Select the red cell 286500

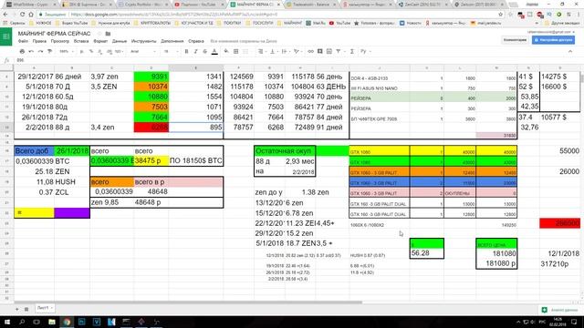(x=559, y=223)
